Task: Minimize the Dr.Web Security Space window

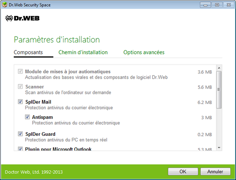Action: pos(205,5)
